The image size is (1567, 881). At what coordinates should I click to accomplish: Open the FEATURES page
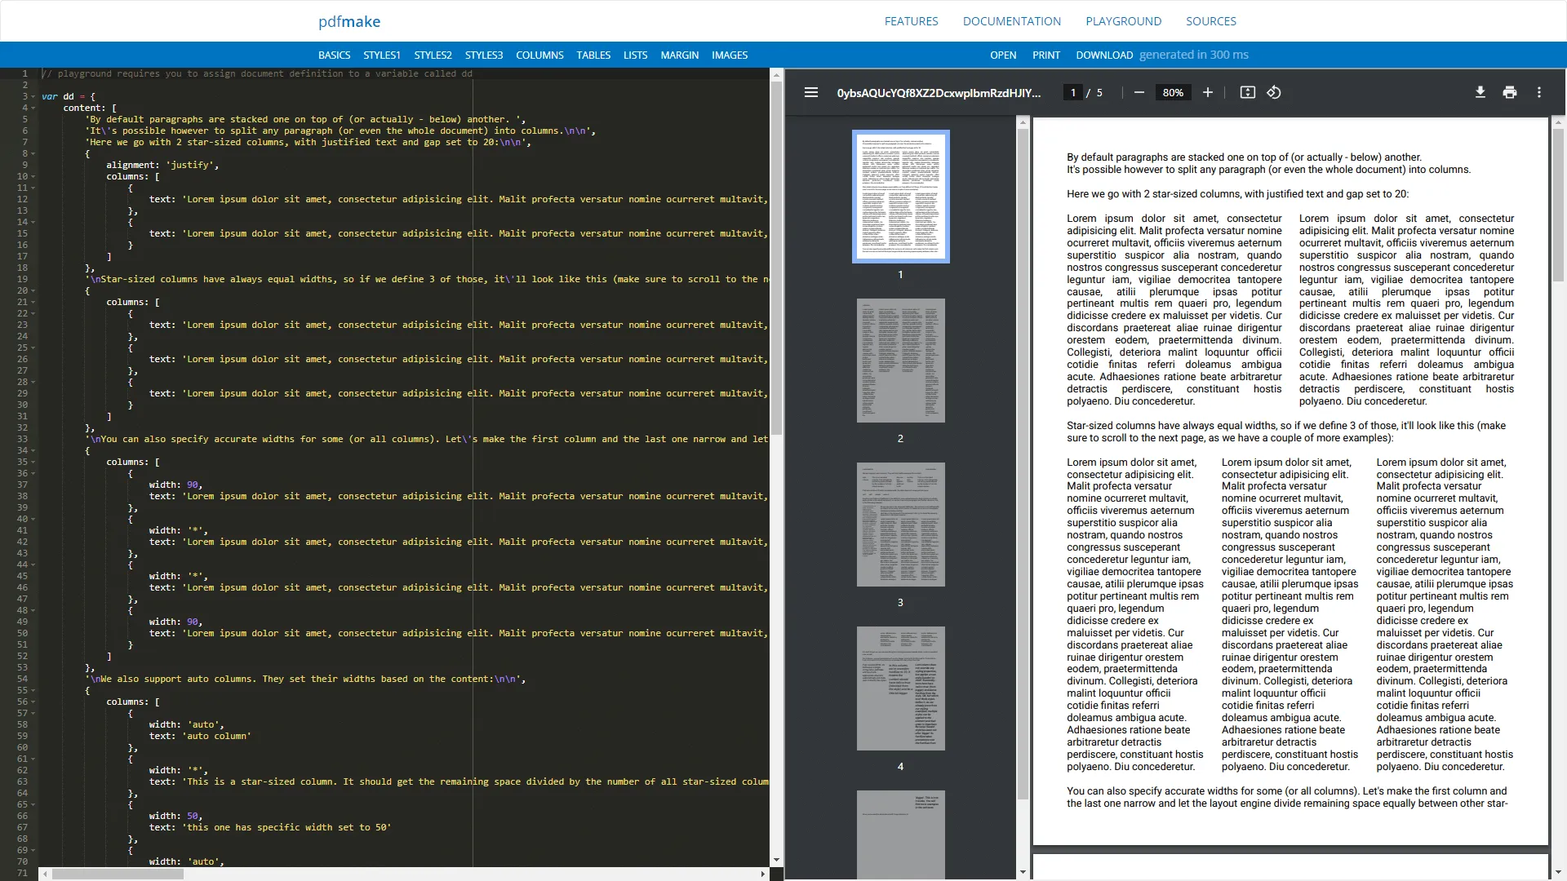(x=911, y=21)
